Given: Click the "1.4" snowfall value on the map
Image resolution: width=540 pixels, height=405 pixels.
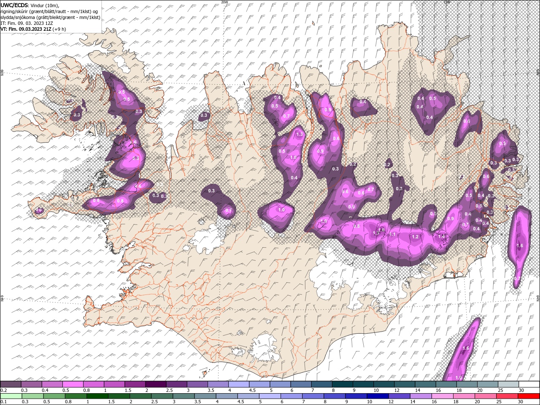Looking at the screenshot, I should 442,236.
